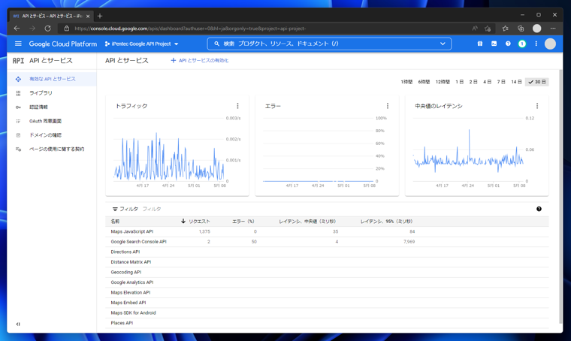Open the 認証情報 sidebar item
Screen dimensions: 571x341
click(52, 107)
